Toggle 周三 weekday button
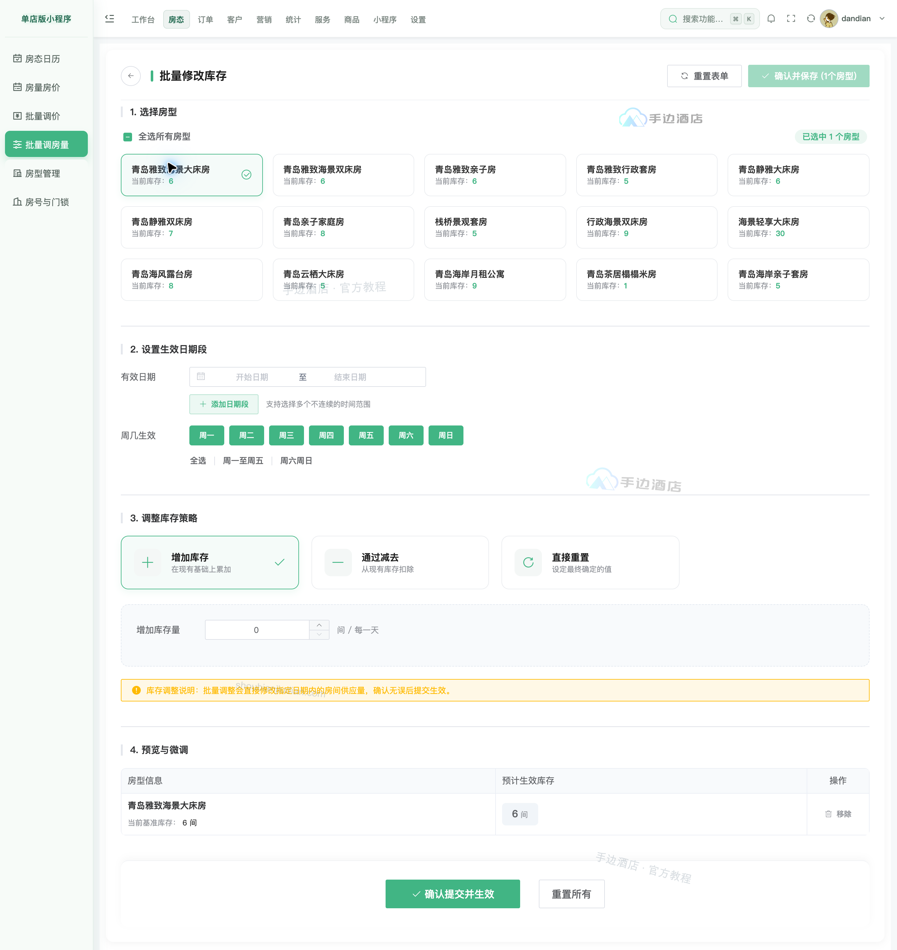 pos(287,435)
